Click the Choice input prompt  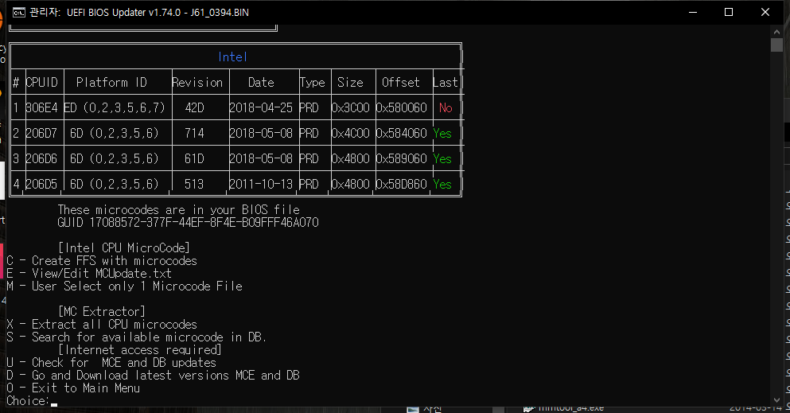point(32,401)
